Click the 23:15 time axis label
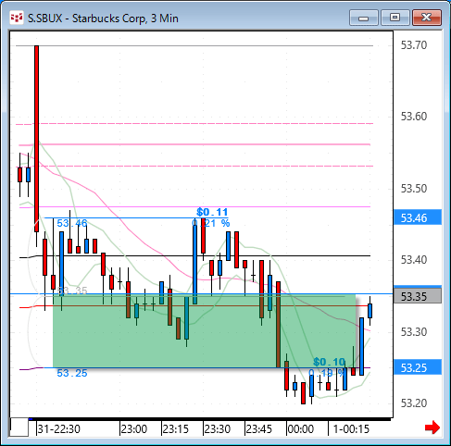Screen dimensions: 451x446 coord(176,428)
